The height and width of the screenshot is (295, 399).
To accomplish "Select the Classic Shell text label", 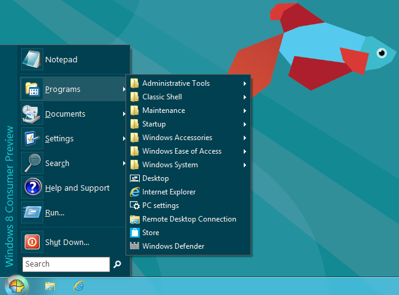I will click(x=162, y=97).
